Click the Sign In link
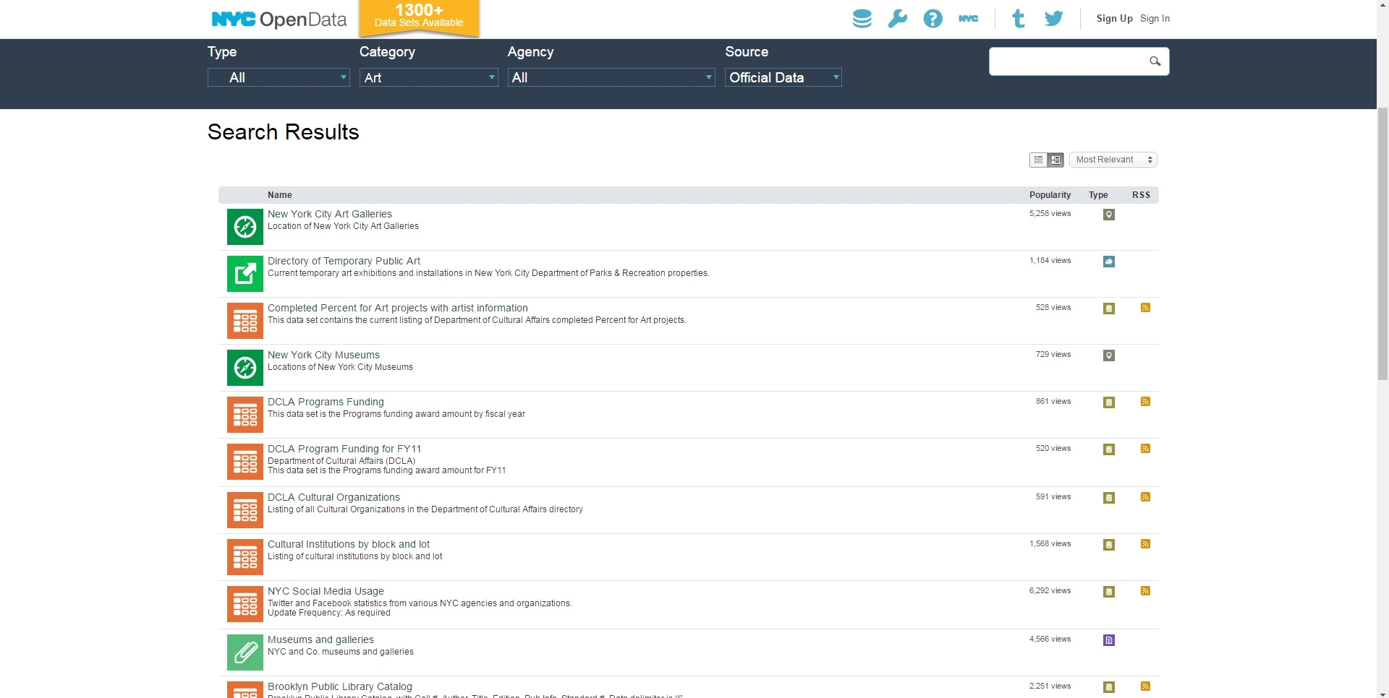This screenshot has width=1389, height=698. click(x=1155, y=19)
